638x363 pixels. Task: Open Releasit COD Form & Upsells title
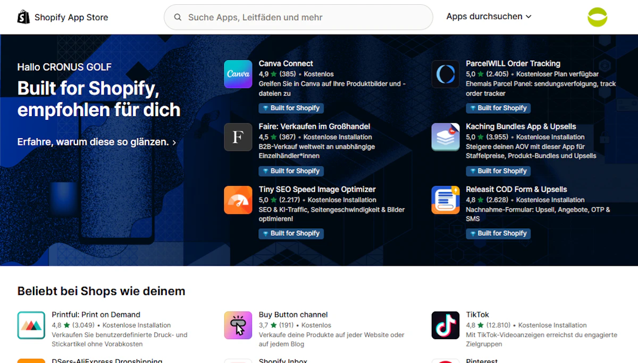tap(516, 189)
